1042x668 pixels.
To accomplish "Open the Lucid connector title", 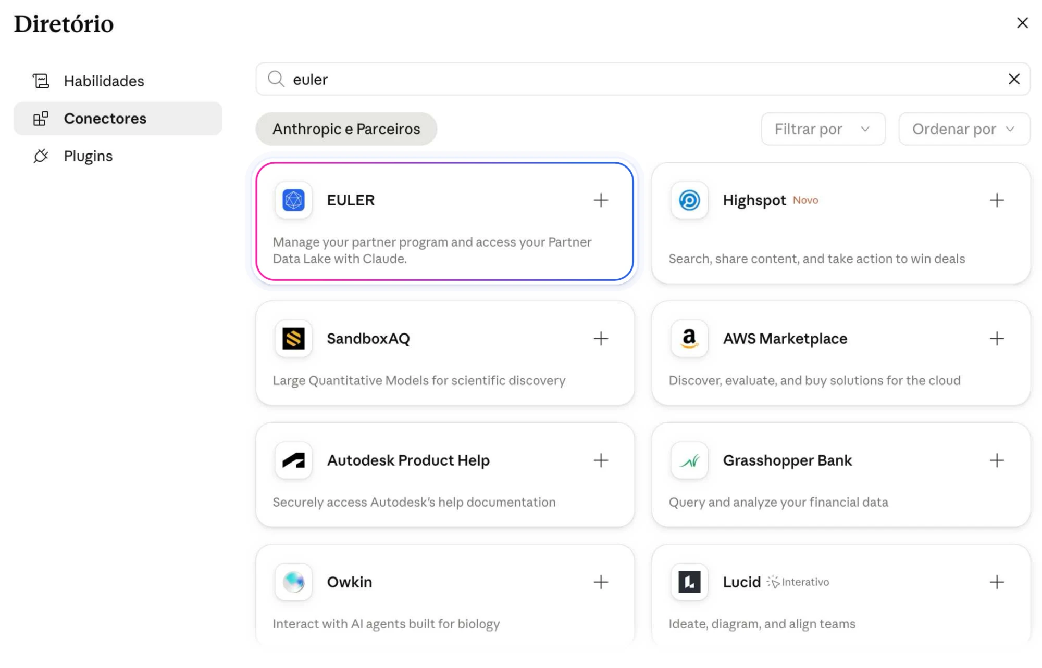I will point(741,582).
